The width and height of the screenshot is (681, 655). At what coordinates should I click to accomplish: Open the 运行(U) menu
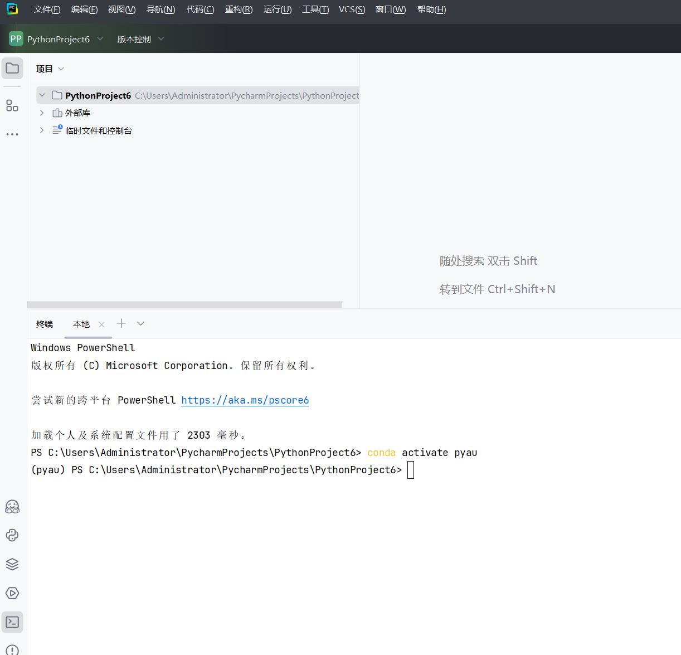pos(278,9)
